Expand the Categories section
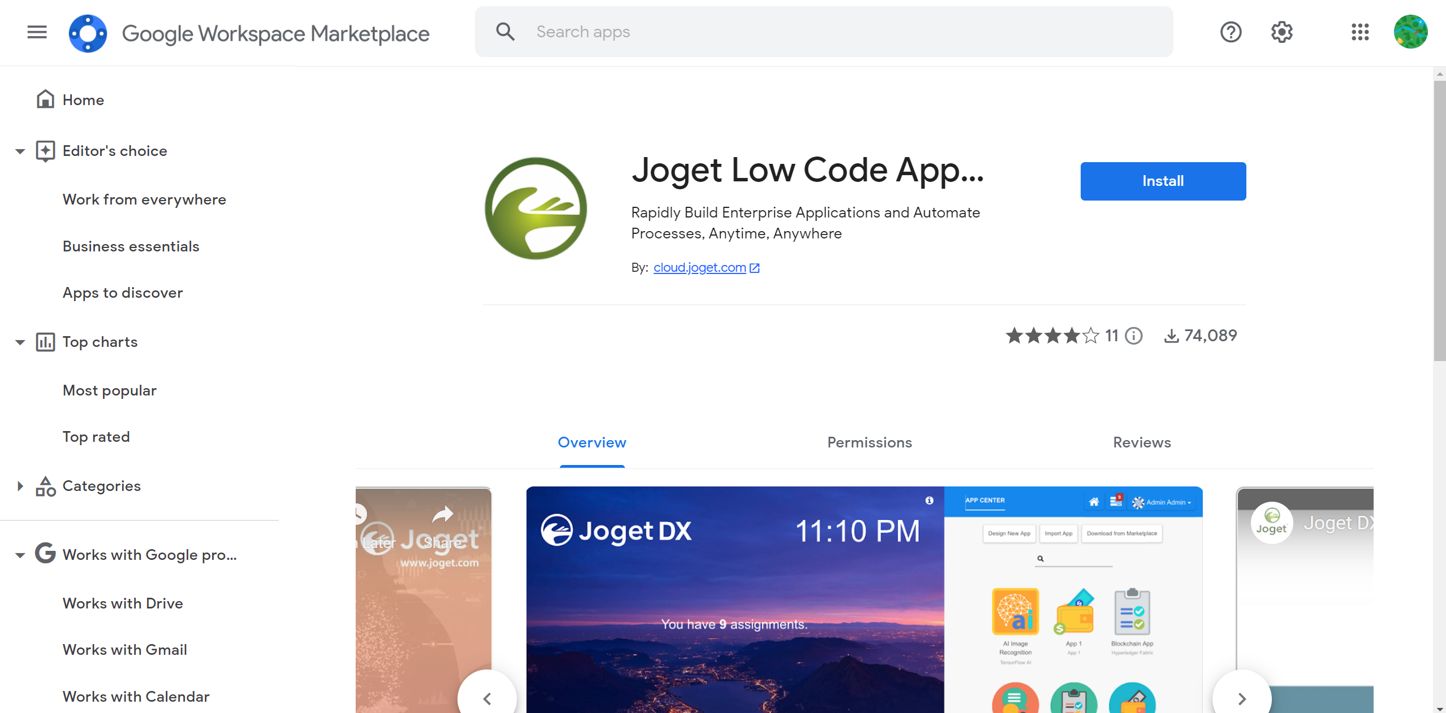The height and width of the screenshot is (713, 1446). (20, 486)
